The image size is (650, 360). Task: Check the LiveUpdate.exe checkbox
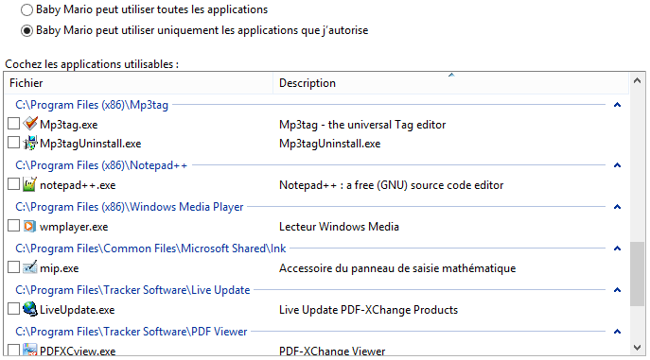click(13, 309)
